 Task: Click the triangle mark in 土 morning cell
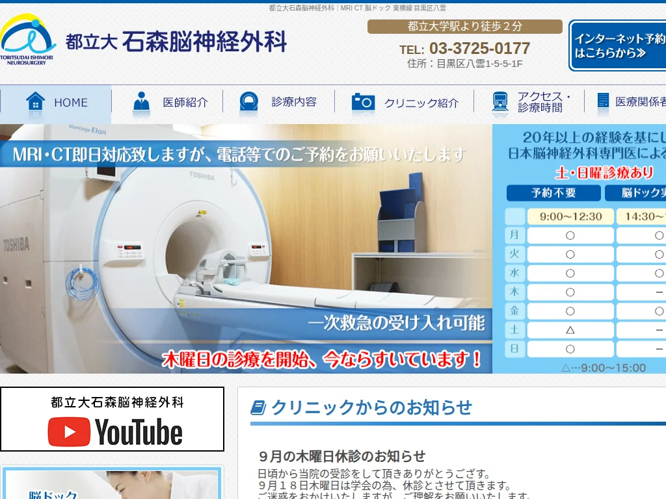click(x=570, y=330)
